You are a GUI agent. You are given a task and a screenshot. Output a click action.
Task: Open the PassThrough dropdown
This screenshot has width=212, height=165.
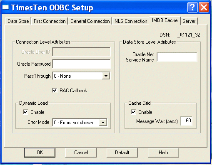[x=106, y=76]
